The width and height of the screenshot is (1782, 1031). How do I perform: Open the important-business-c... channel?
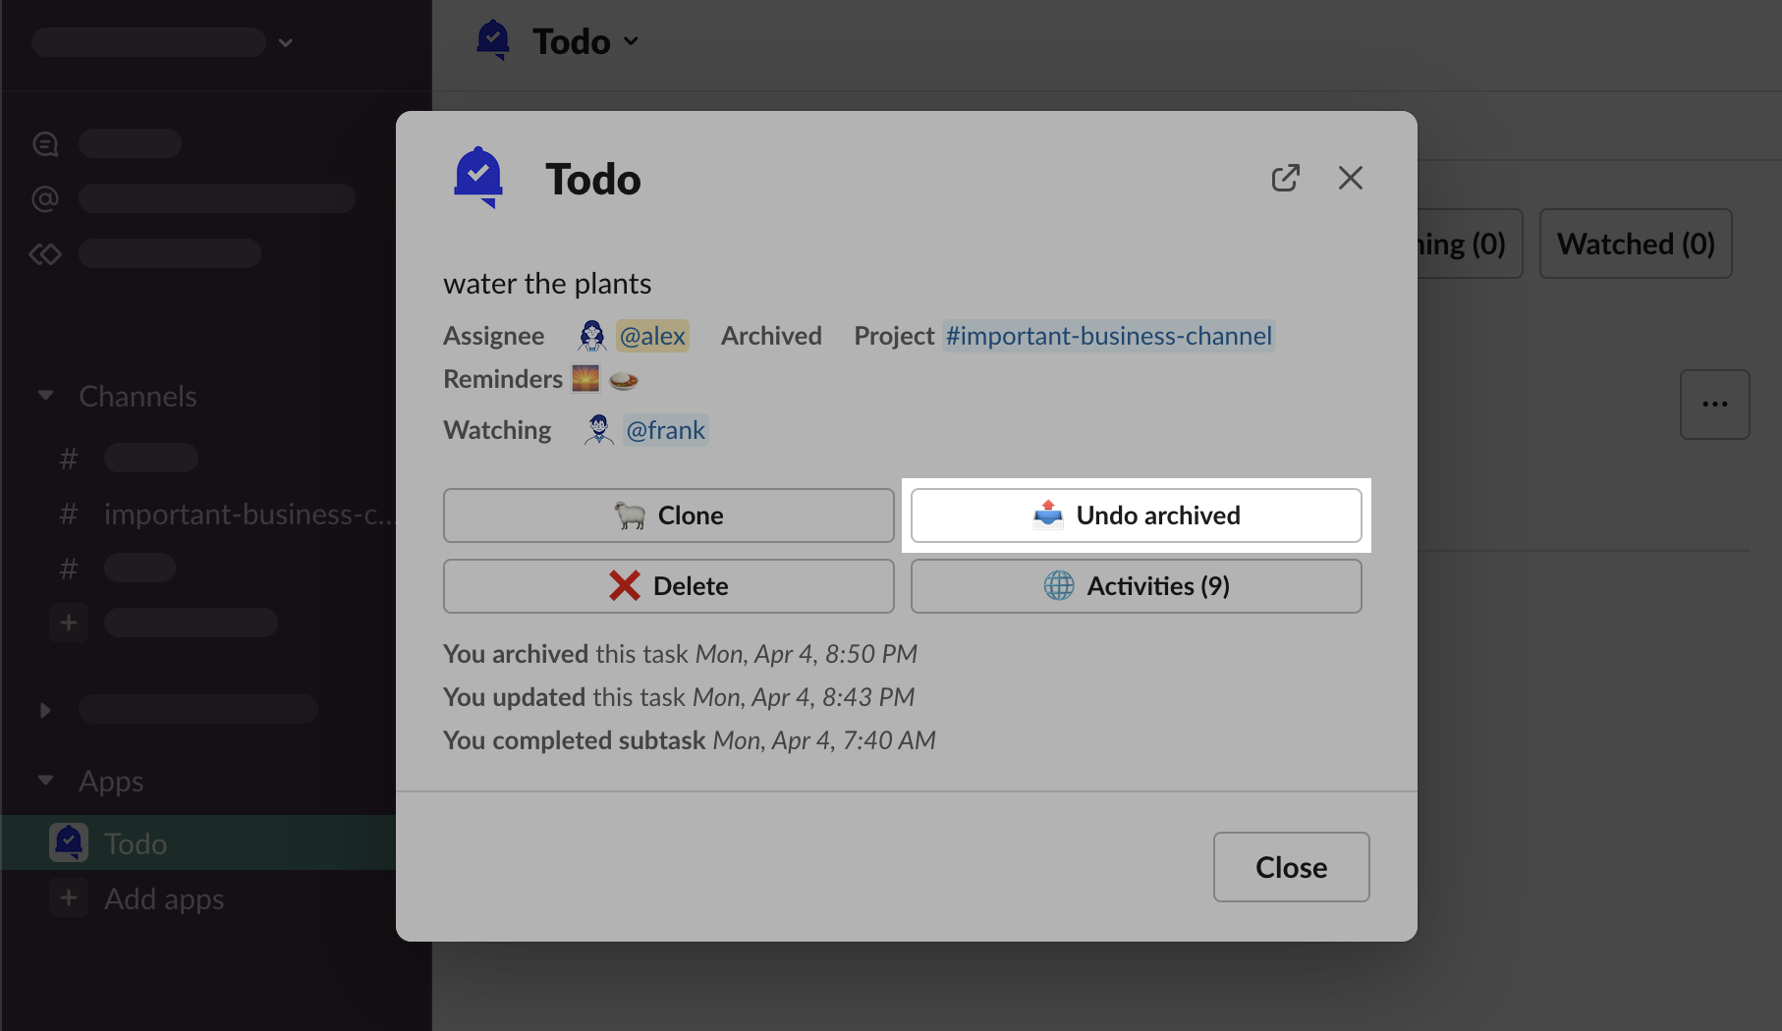pyautogui.click(x=246, y=514)
